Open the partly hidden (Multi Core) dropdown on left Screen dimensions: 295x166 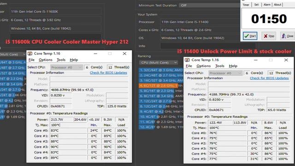pos(13,54)
